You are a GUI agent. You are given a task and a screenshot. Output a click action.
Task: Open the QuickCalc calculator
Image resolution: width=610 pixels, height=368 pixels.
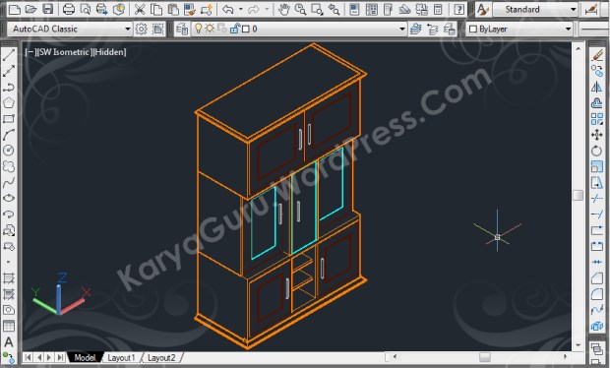pos(438,9)
